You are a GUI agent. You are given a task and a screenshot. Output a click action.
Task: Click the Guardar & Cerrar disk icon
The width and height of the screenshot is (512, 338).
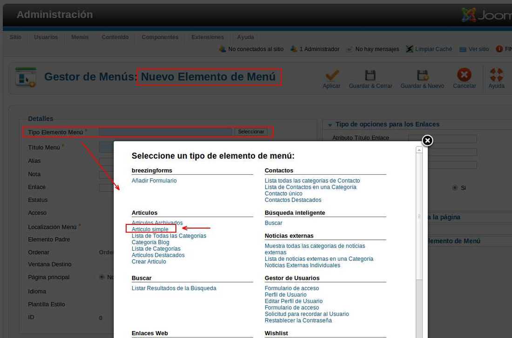[370, 75]
